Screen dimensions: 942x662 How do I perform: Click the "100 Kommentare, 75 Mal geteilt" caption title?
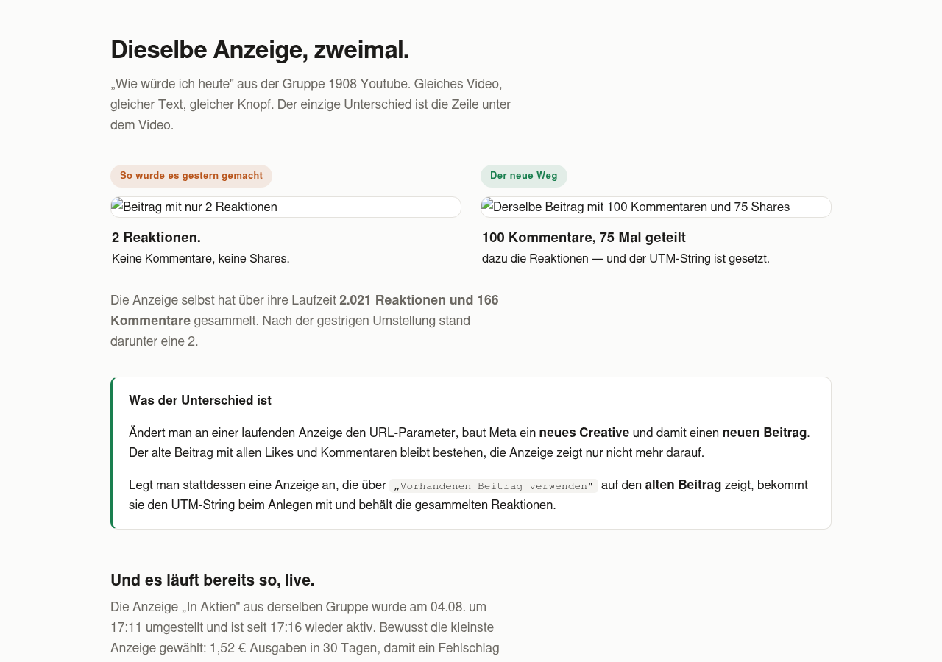(584, 238)
